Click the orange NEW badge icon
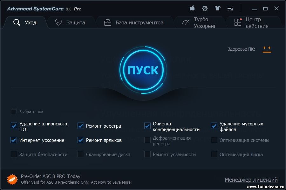The height and width of the screenshot is (190, 286). click(x=12, y=179)
